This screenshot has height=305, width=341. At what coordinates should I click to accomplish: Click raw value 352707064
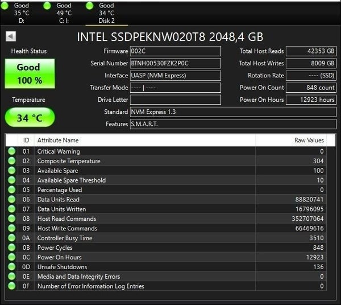(x=307, y=219)
